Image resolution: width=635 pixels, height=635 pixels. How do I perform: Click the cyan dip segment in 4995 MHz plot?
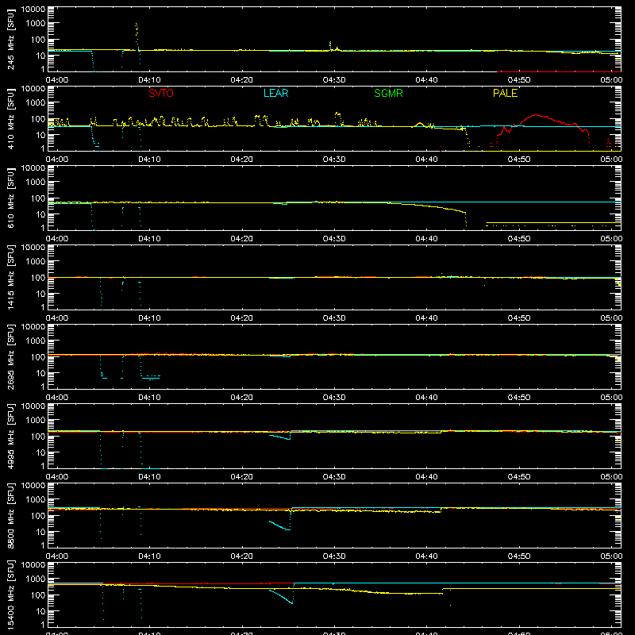[280, 437]
